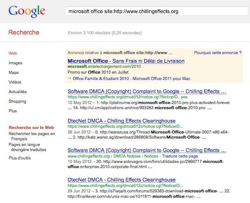Focus the search query input field
The width and height of the screenshot is (250, 203).
pos(157,11)
